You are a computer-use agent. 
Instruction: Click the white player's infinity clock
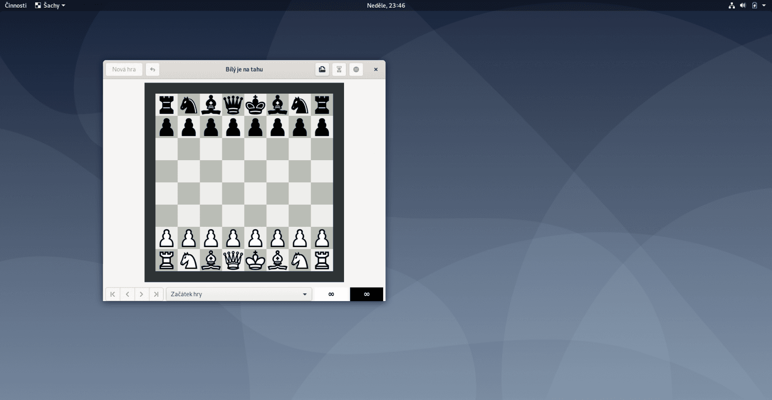point(331,294)
